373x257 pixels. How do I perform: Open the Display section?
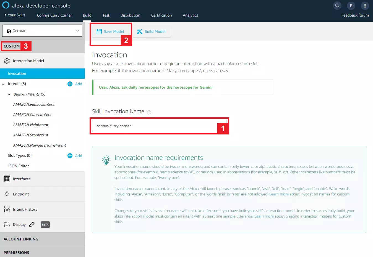tap(42, 224)
